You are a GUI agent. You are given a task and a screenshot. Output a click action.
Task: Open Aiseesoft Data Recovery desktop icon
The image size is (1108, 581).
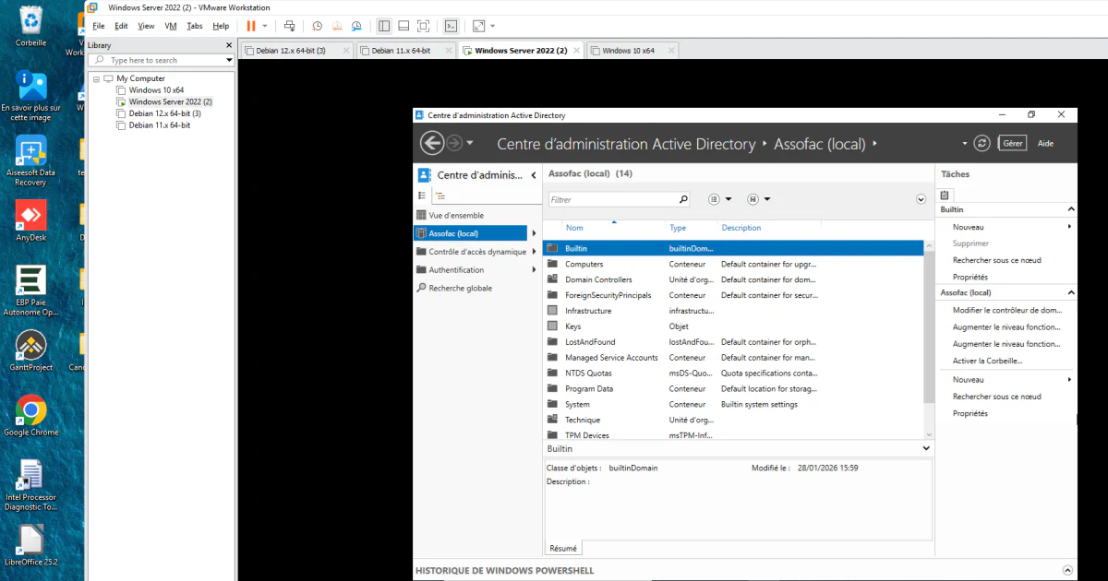[30, 160]
